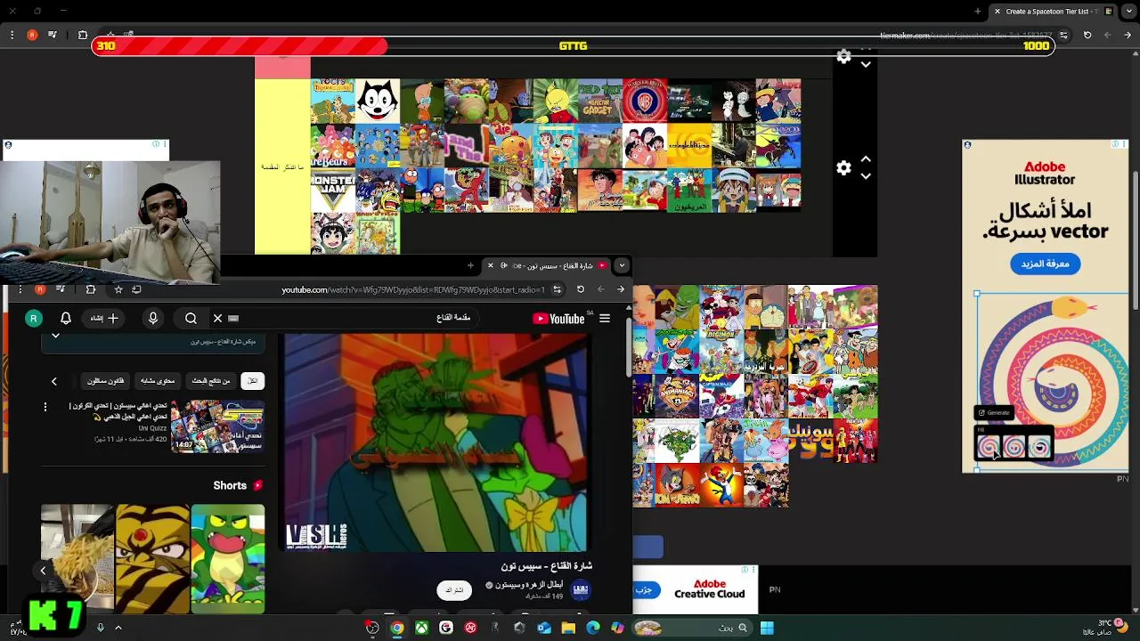
Task: Move yellow tier row down with chevron
Action: pos(866,176)
